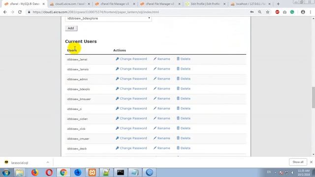Delete user idbbisew_ci

coord(184,108)
